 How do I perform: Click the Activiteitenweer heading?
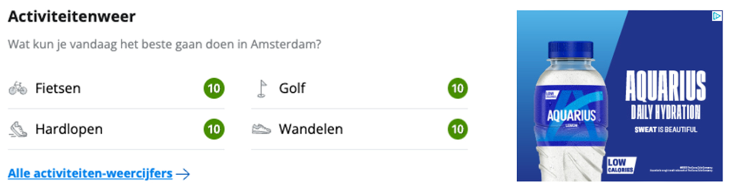coord(71,17)
